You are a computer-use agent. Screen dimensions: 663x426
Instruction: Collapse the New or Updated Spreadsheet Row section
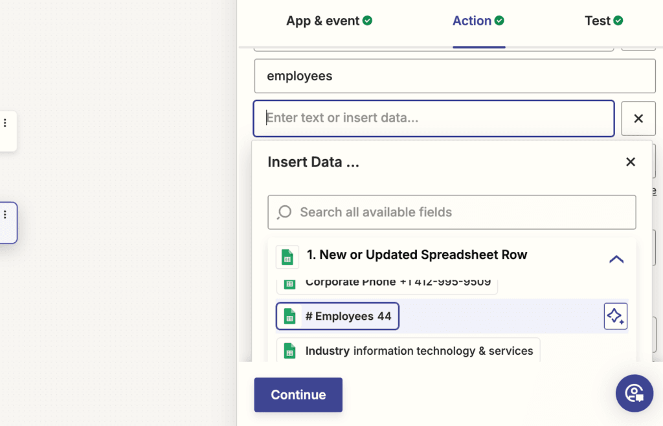[x=616, y=259]
